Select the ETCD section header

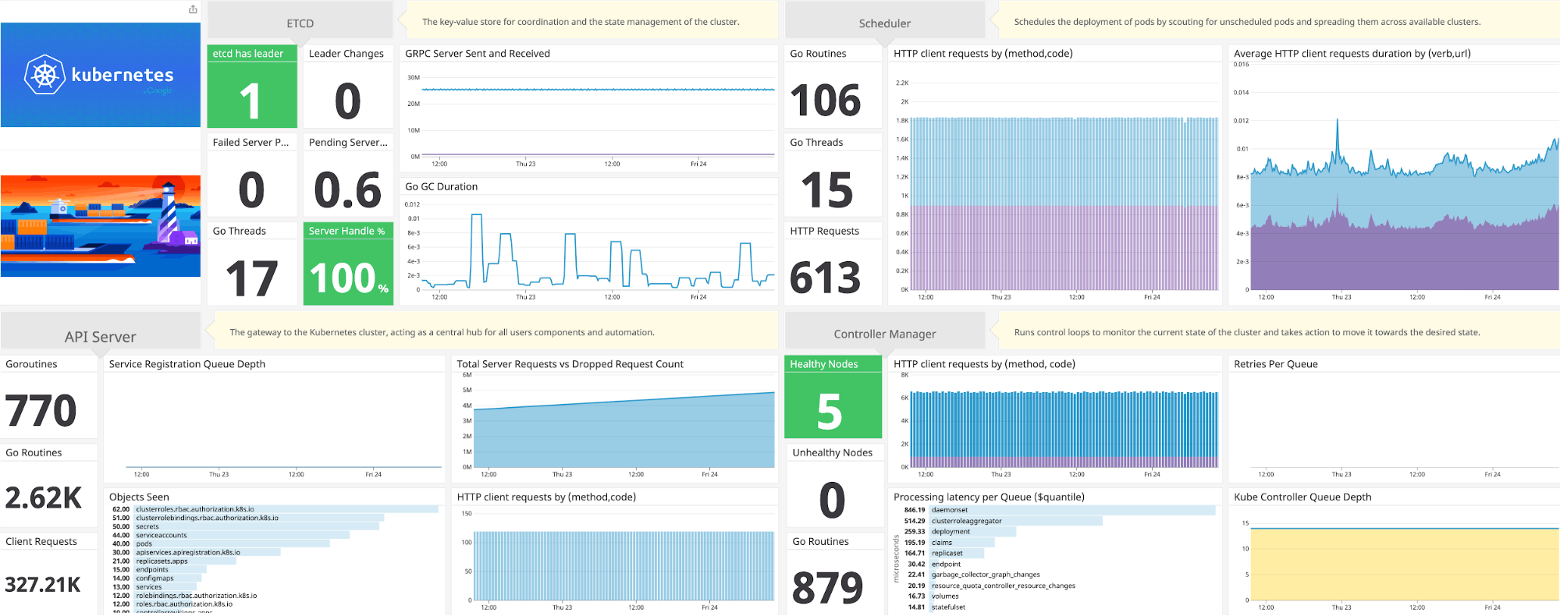(x=300, y=23)
